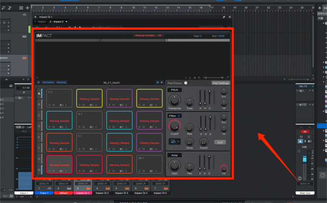Select pad bank B
This screenshot has height=203, width=327.
point(39,104)
